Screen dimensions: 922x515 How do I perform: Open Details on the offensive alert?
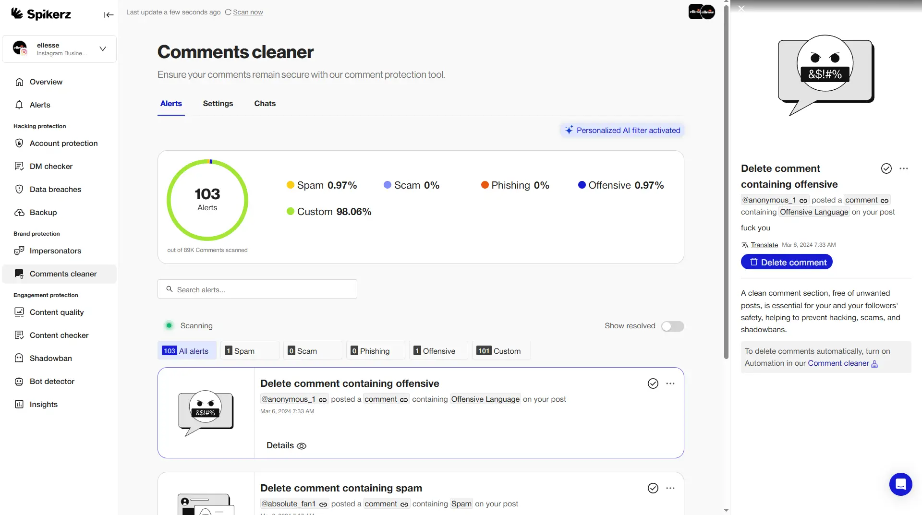point(286,446)
